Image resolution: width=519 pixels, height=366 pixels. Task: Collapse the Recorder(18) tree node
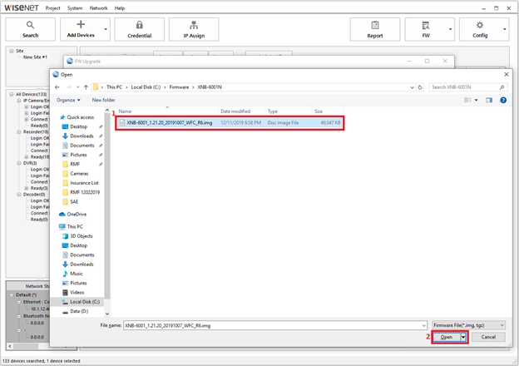point(19,131)
